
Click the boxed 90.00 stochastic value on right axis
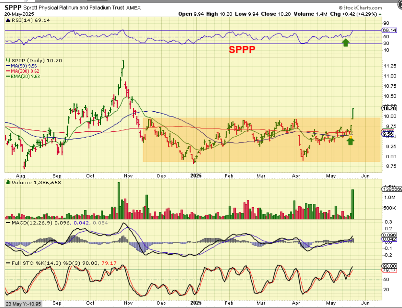pyautogui.click(x=389, y=266)
